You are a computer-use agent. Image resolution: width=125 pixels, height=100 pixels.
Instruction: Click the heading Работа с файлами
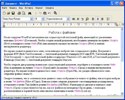coord(62,32)
